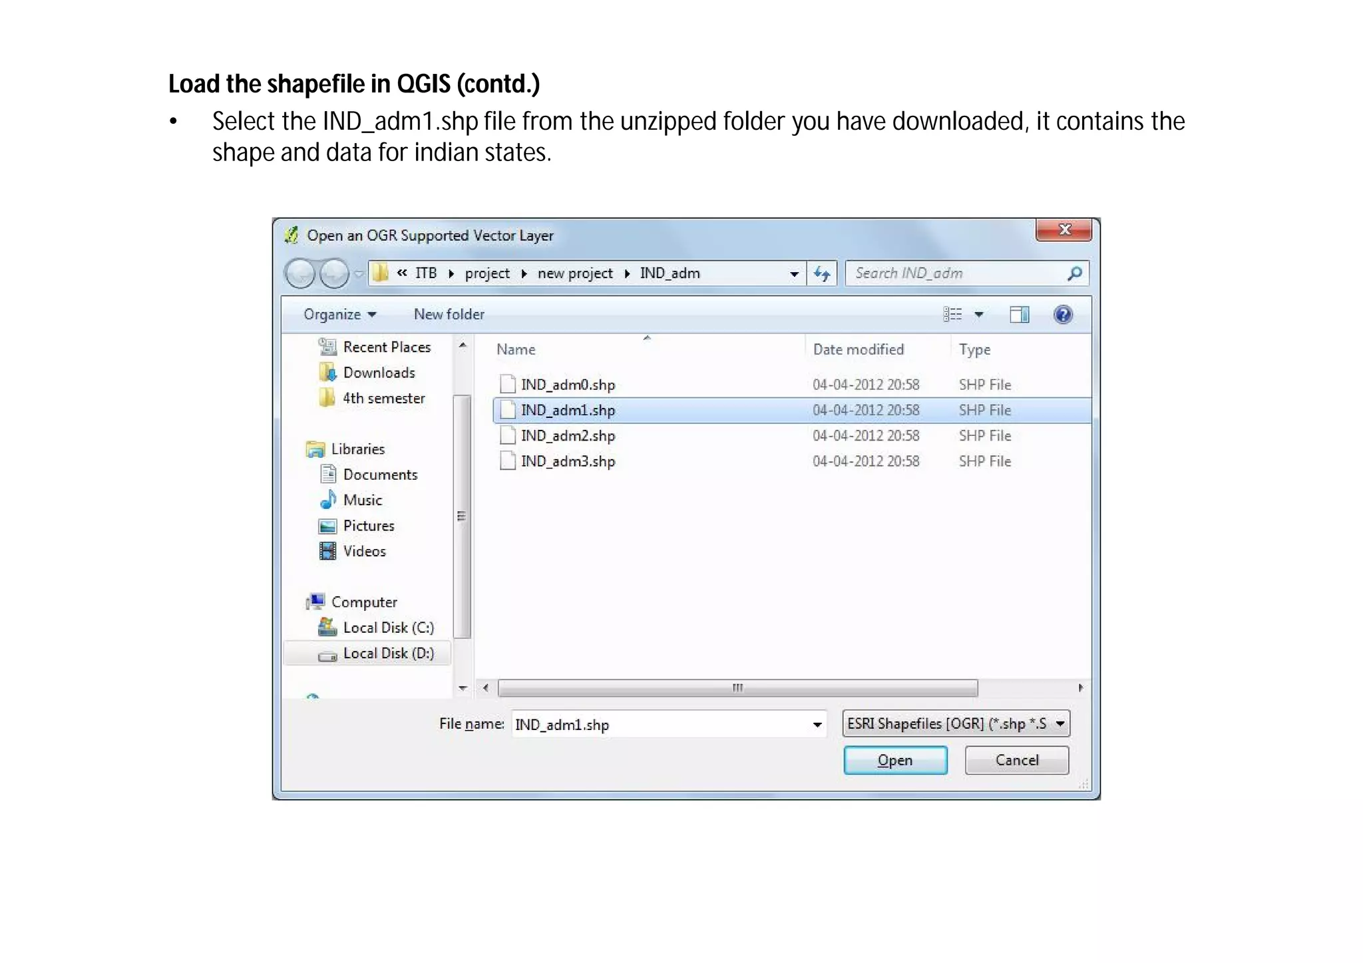
Task: Click the Computer monitor icon
Action: 315,602
